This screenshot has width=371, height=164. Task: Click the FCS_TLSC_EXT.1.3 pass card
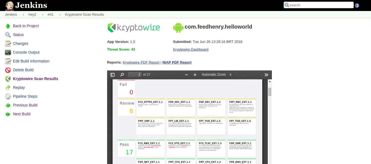click(x=211, y=149)
